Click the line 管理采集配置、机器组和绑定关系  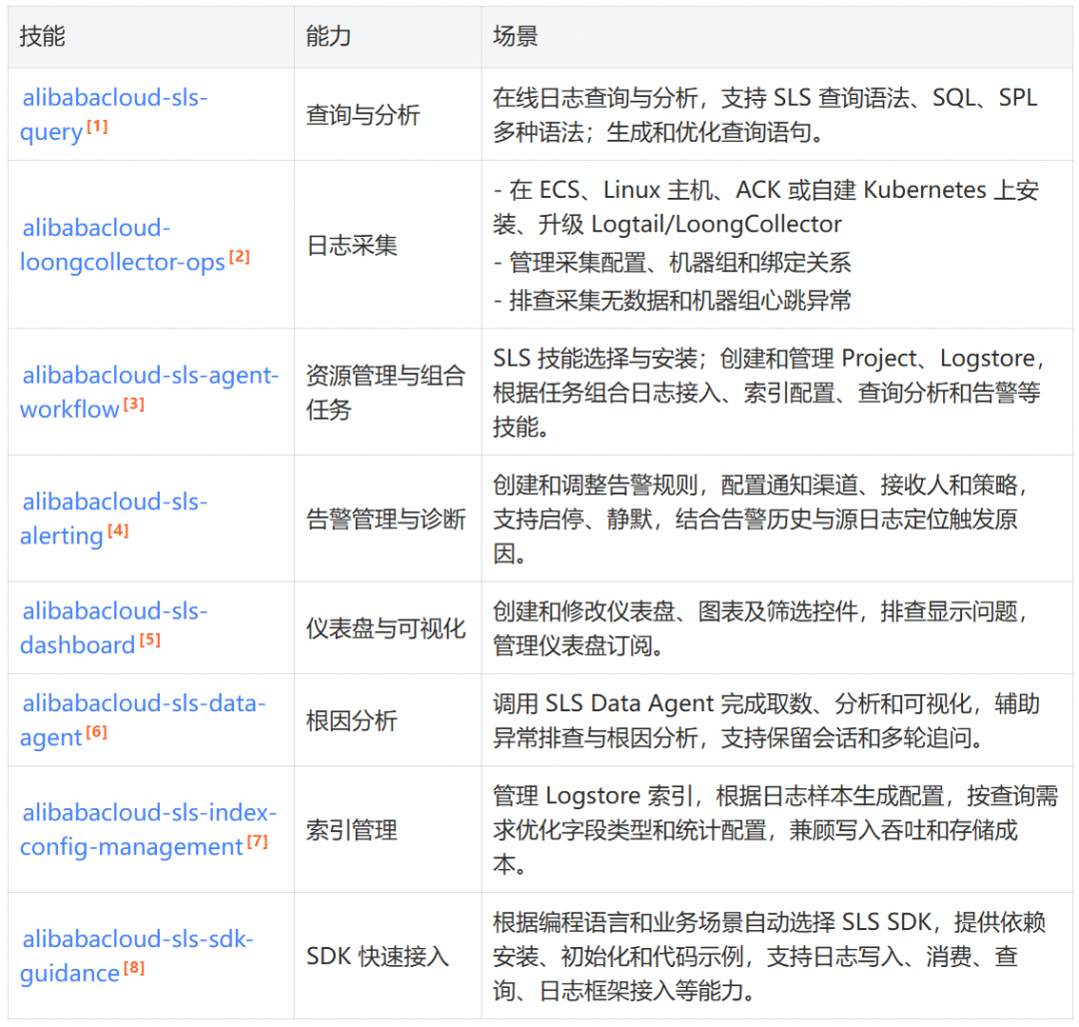(673, 262)
